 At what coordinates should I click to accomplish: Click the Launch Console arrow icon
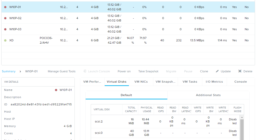click(x=85, y=71)
